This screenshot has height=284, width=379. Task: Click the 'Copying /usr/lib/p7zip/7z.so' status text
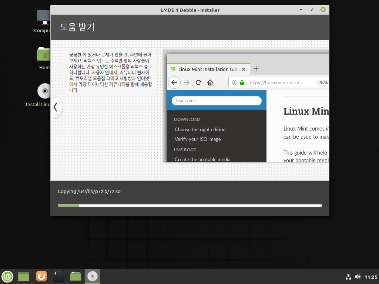point(89,191)
